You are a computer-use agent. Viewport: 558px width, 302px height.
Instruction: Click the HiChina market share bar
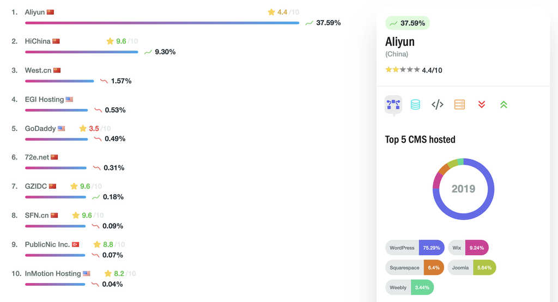click(82, 52)
